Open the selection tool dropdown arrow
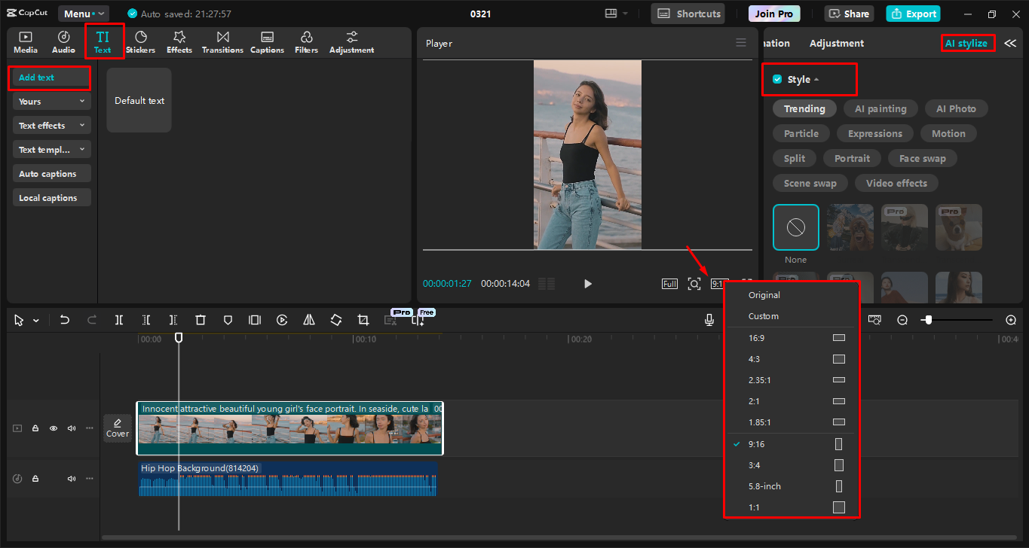This screenshot has height=548, width=1029. [36, 321]
